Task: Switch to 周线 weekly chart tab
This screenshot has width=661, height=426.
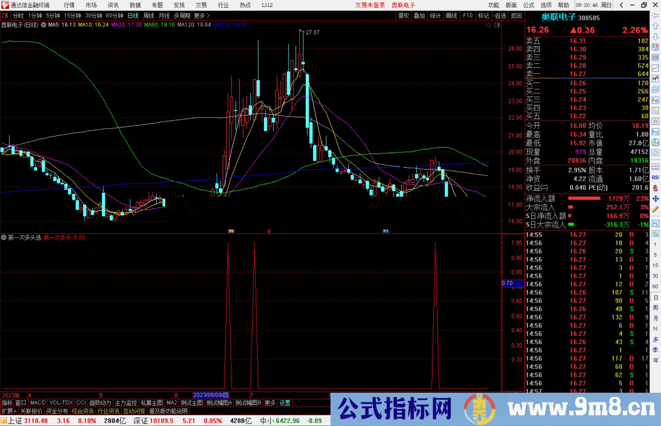Action: [x=148, y=16]
